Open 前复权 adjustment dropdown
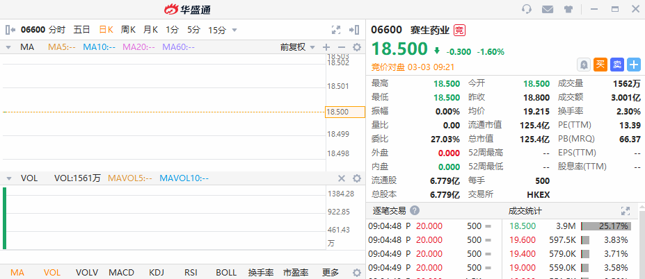The height and width of the screenshot is (279, 645). click(297, 47)
